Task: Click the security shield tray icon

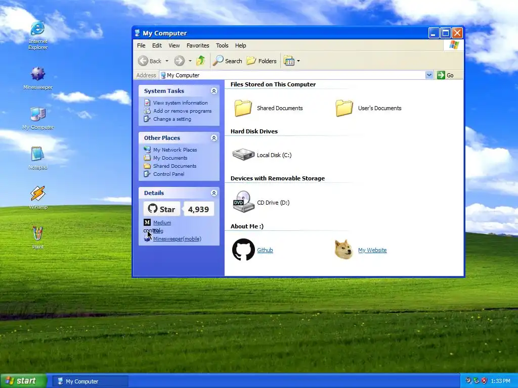Action: tap(484, 381)
